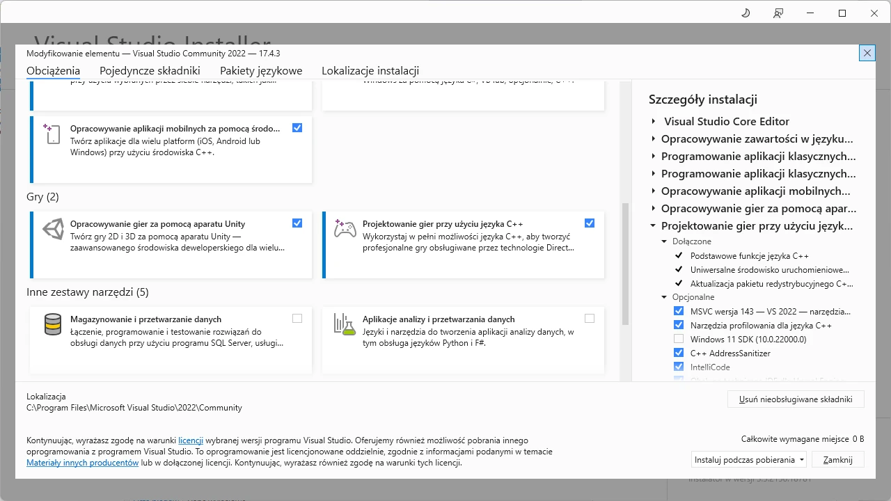Expand Opracowywanie zawartości w języku section
Image resolution: width=891 pixels, height=501 pixels.
(x=653, y=138)
